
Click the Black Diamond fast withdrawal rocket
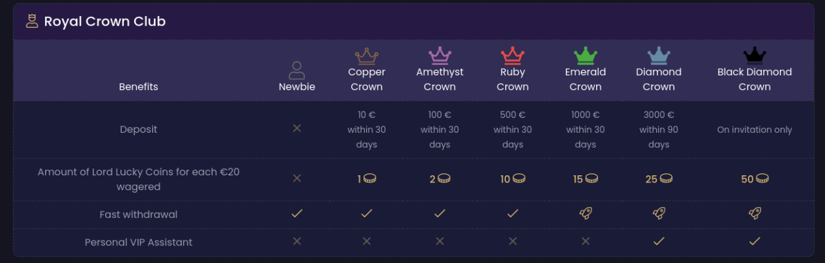pos(754,213)
